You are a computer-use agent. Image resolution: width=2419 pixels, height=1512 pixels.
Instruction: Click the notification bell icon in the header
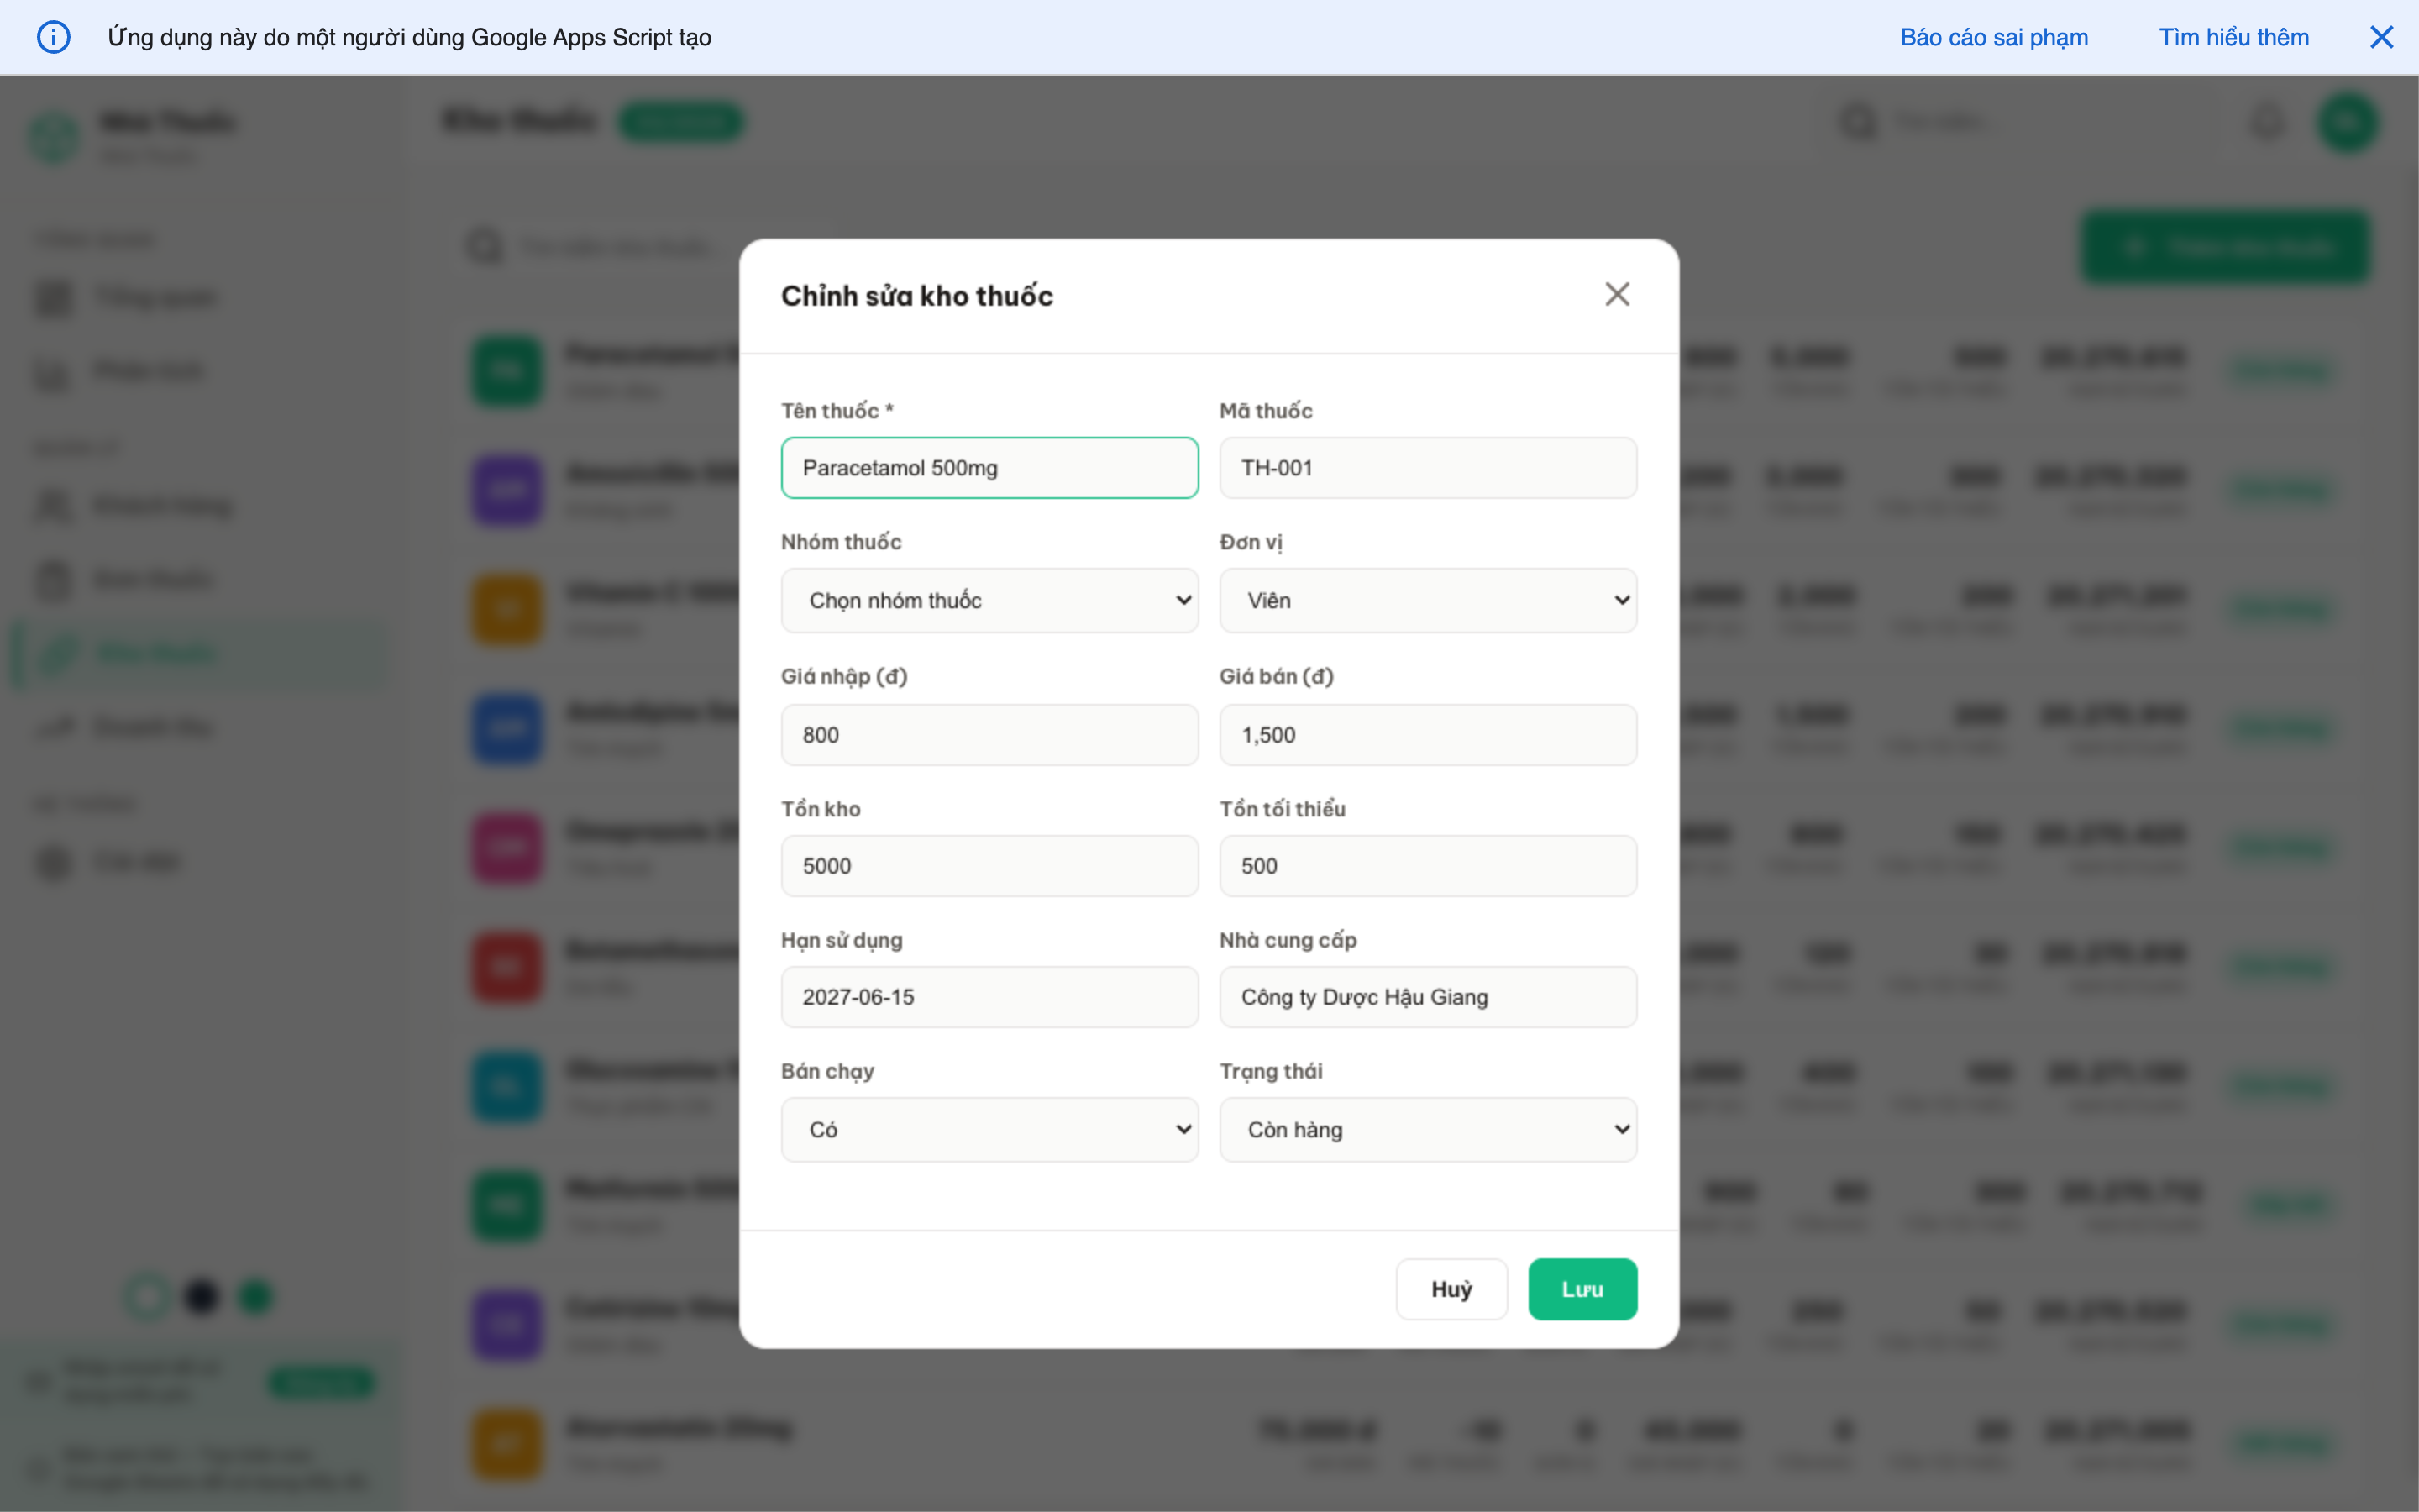point(2267,121)
